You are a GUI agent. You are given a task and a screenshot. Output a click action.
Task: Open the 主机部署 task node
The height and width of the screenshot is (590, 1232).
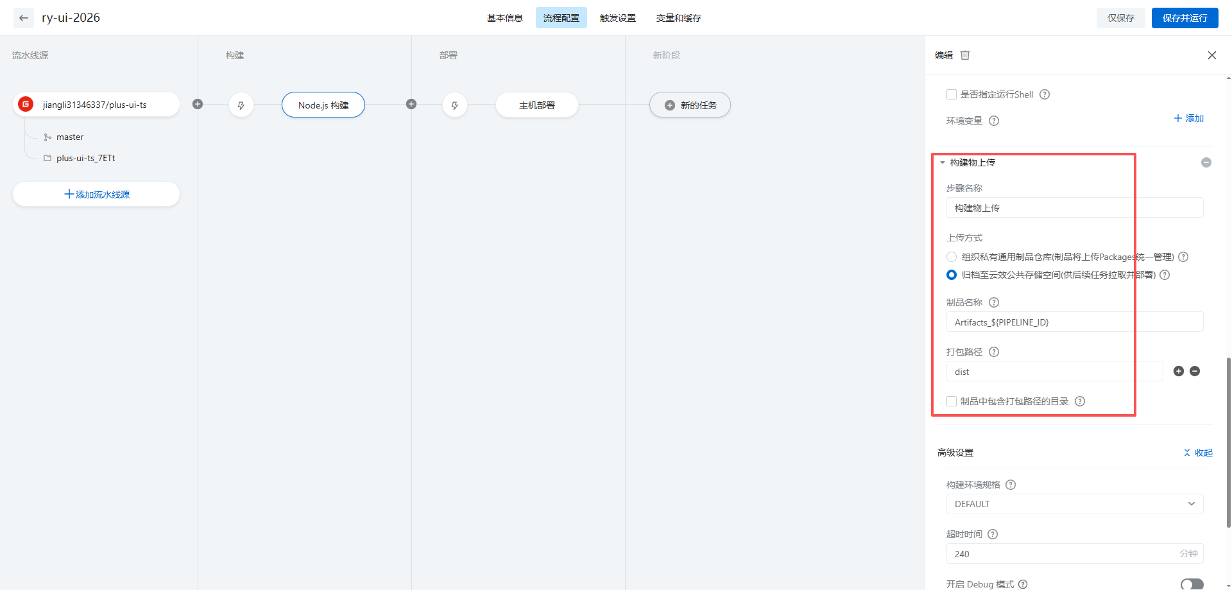(537, 105)
